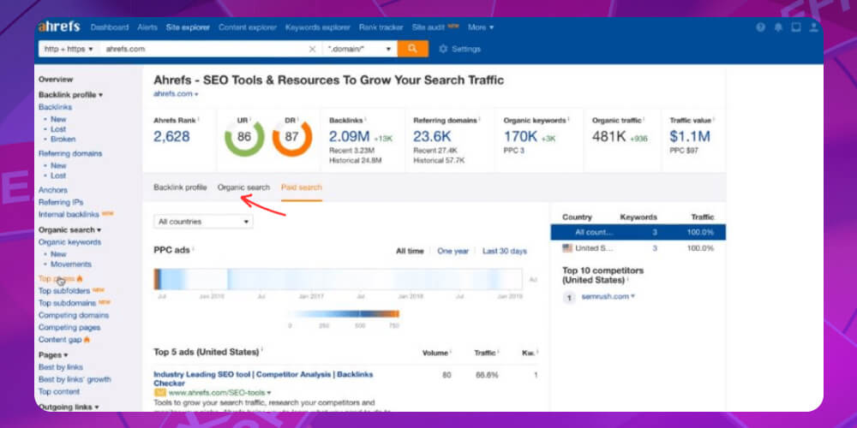
Task: Open the *.domain/* mode dropdown
Action: pyautogui.click(x=360, y=49)
